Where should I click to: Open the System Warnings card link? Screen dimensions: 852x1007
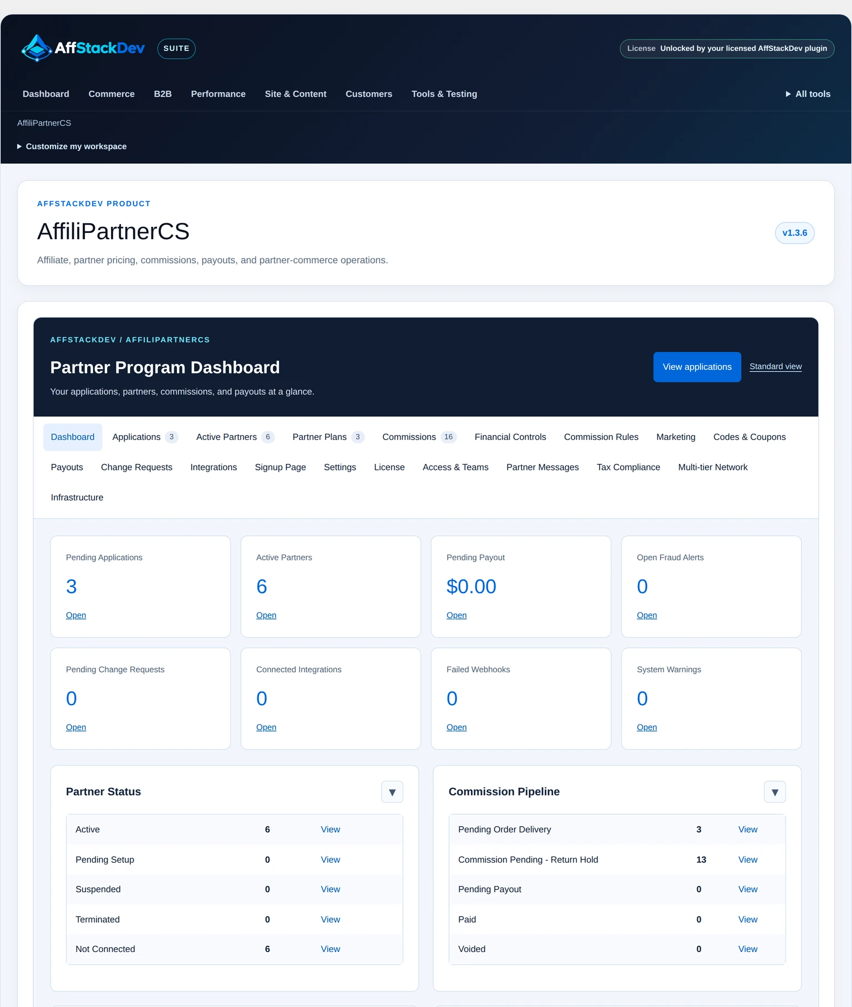[647, 727]
